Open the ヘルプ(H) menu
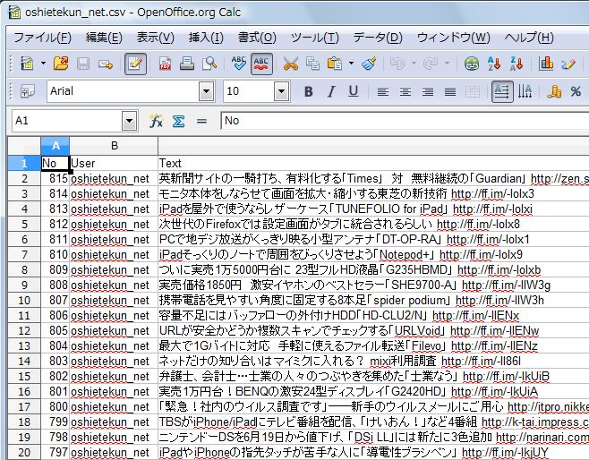This screenshot has height=460, width=589. click(x=529, y=38)
